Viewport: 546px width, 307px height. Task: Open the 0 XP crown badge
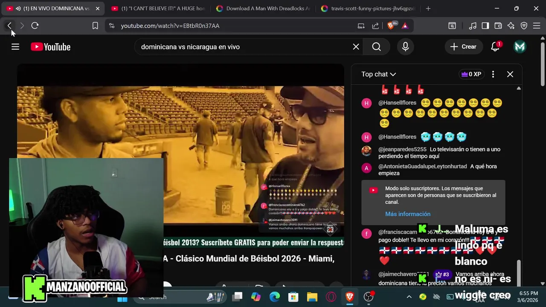click(471, 74)
